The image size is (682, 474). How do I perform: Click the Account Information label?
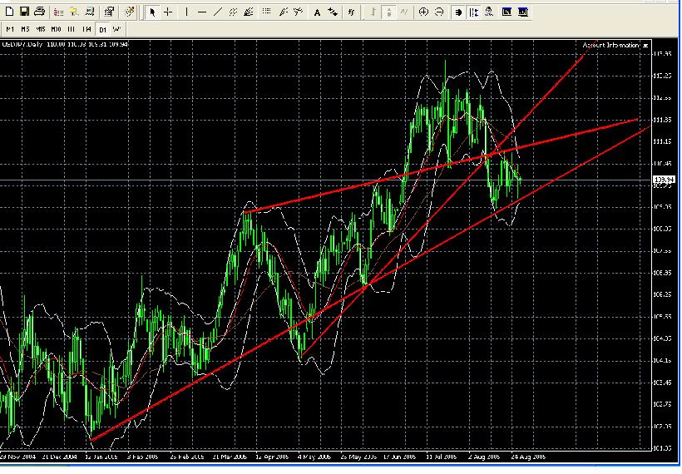point(611,45)
